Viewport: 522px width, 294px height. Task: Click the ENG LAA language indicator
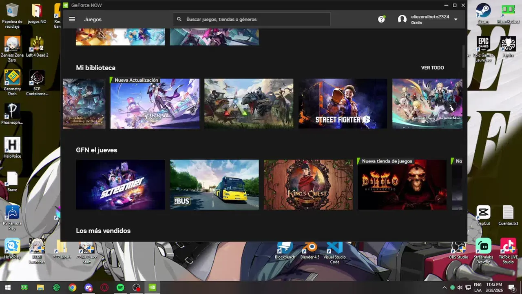click(478, 287)
